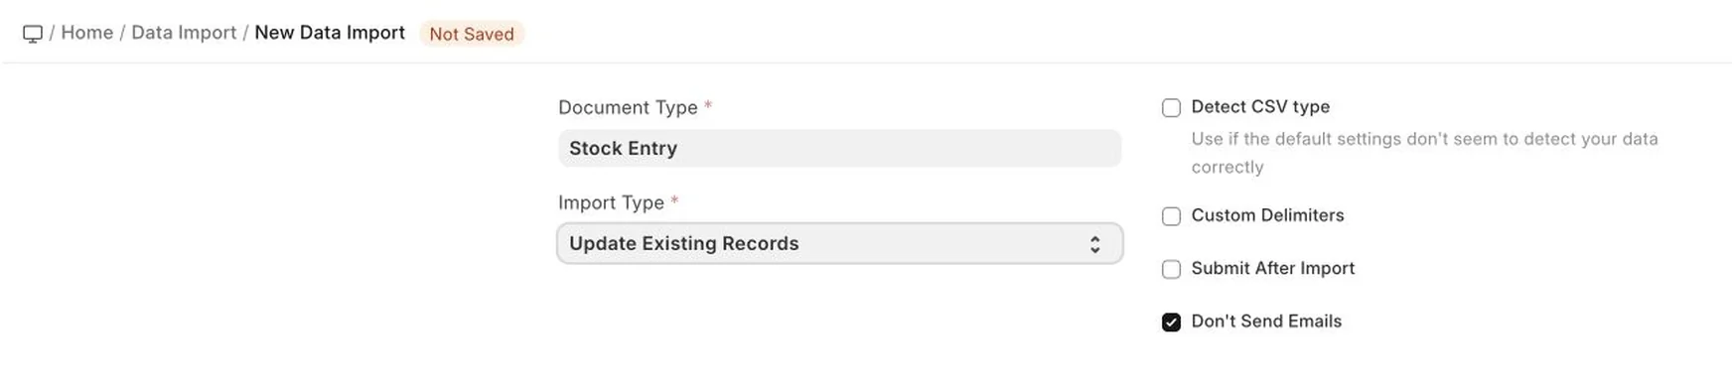Enable the Detect CSV type checkbox box

[x=1171, y=107]
